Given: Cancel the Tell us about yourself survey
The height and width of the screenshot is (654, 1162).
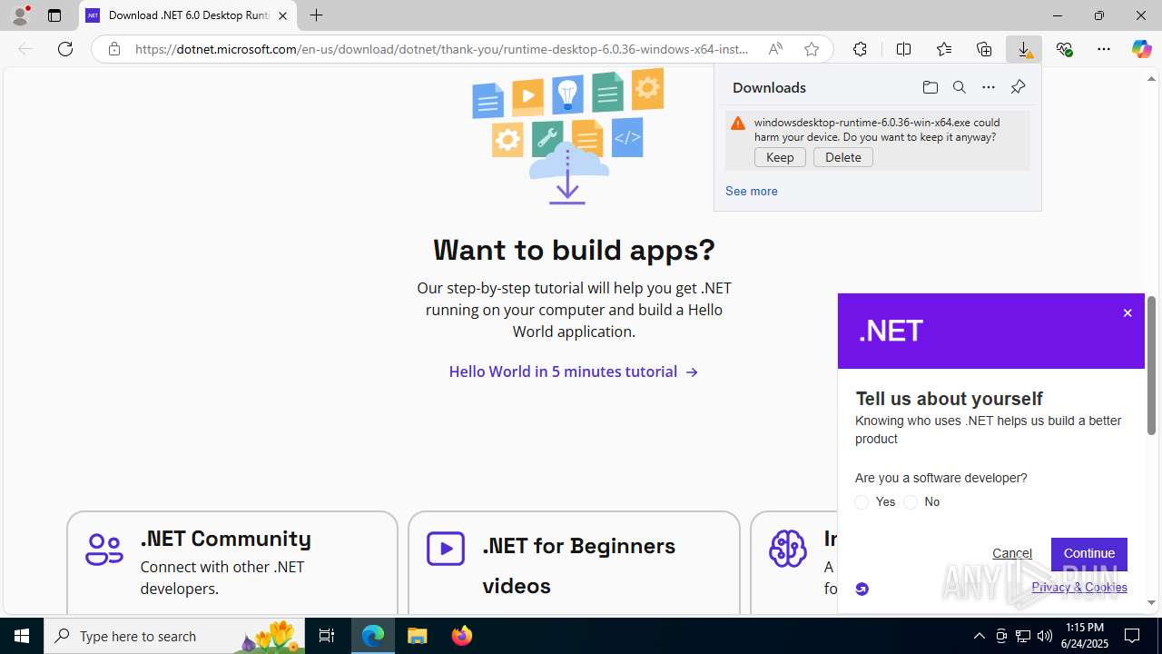Looking at the screenshot, I should 1012,553.
